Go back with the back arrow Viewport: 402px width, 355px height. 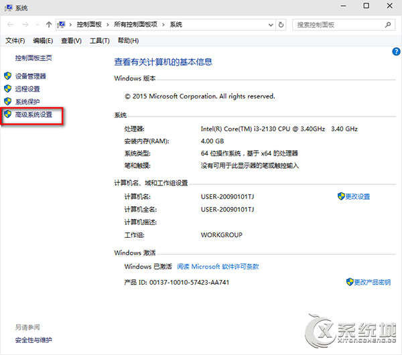(11, 25)
